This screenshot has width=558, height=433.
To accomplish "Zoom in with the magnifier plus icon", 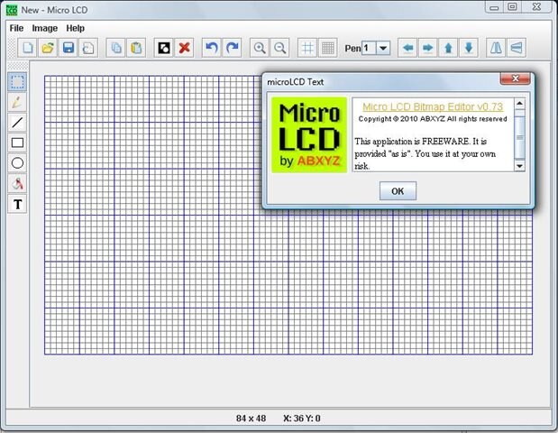I will pyautogui.click(x=260, y=48).
